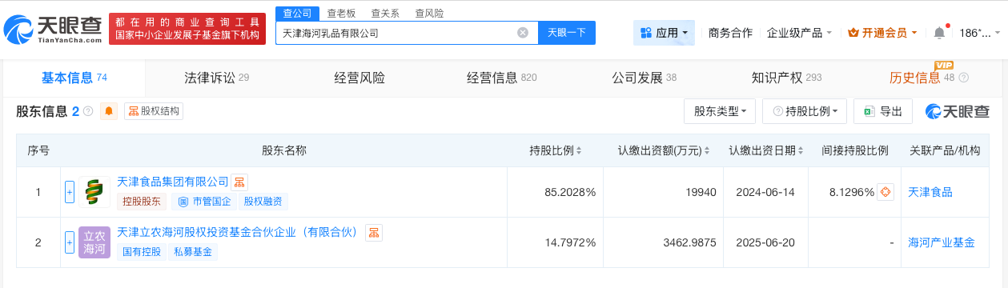The width and height of the screenshot is (1008, 288).
Task: Click the 立农海河 purple logo thumbnail
Action: (94, 242)
